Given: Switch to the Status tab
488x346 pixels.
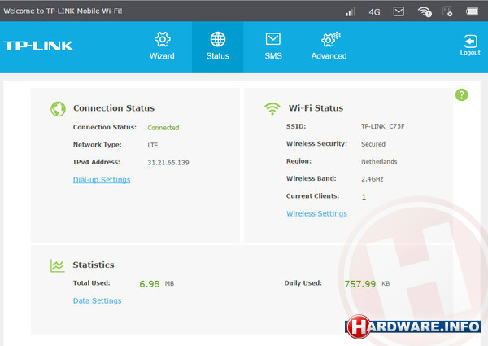Looking at the screenshot, I should click(x=217, y=46).
